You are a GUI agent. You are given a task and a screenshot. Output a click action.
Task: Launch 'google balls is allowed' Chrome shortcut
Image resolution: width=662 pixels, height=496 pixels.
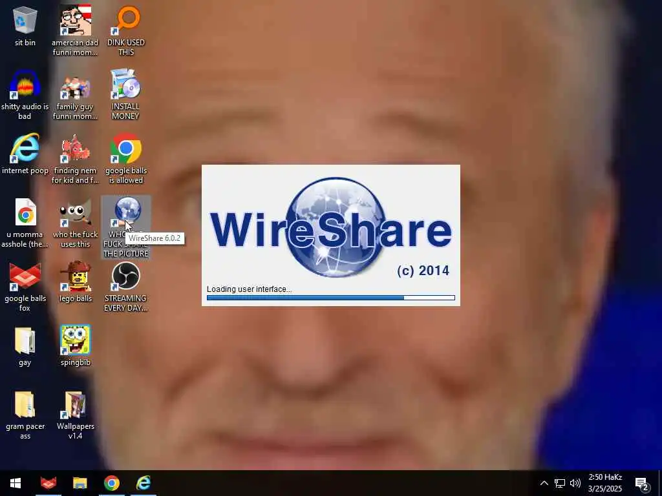126,159
